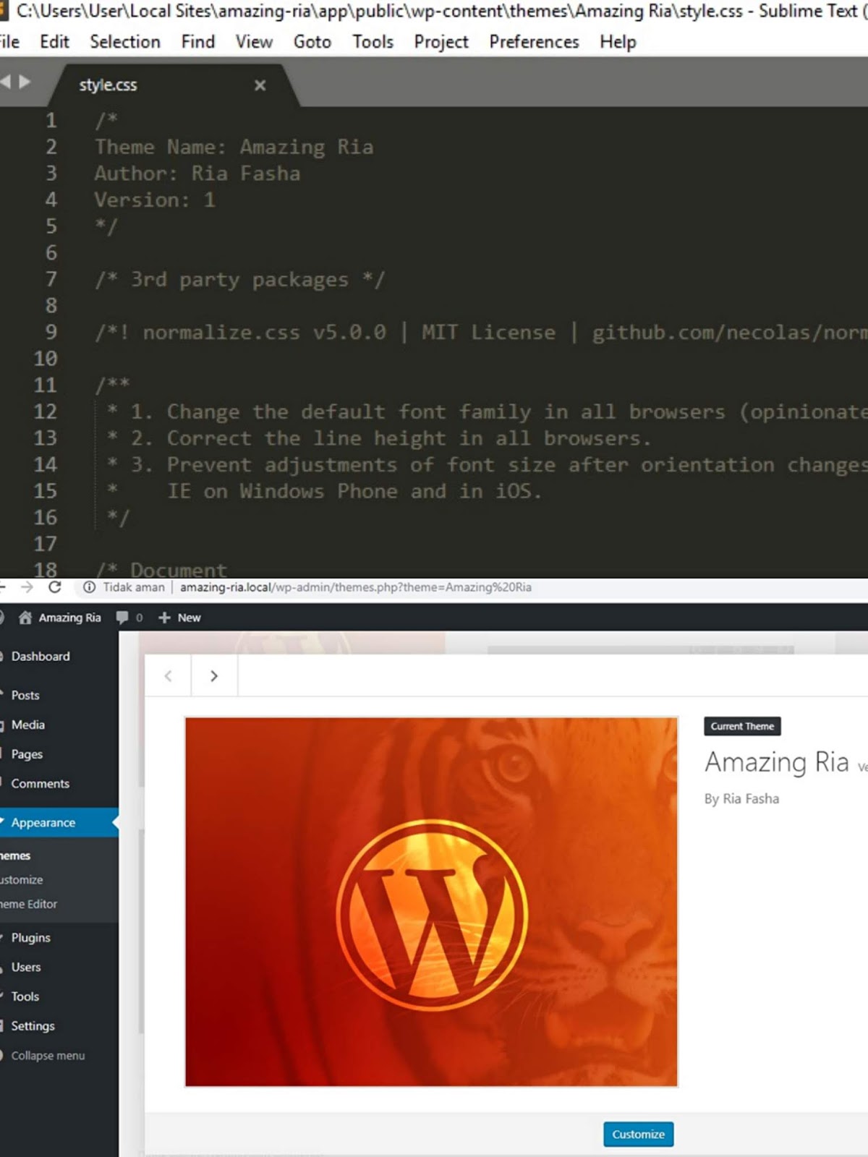Viewport: 868px width, 1157px height.
Task: Click the Current Theme badge
Action: 742,726
